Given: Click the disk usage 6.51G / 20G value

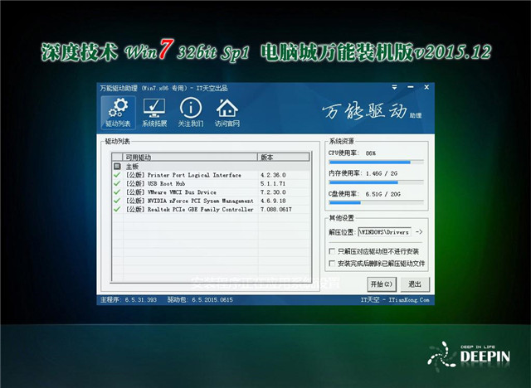Looking at the screenshot, I should pyautogui.click(x=382, y=194).
